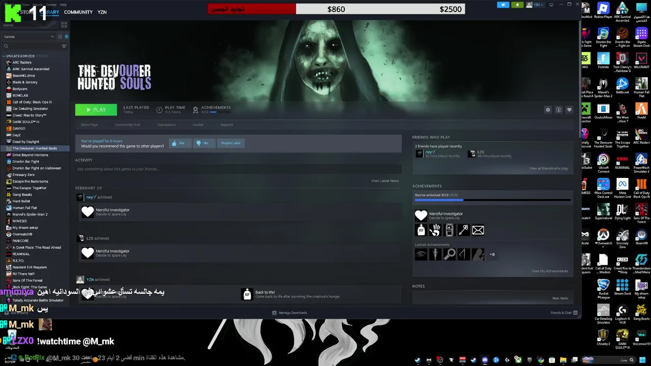The image size is (651, 366).
Task: Select Overwatch in library list
Action: pyautogui.click(x=22, y=234)
